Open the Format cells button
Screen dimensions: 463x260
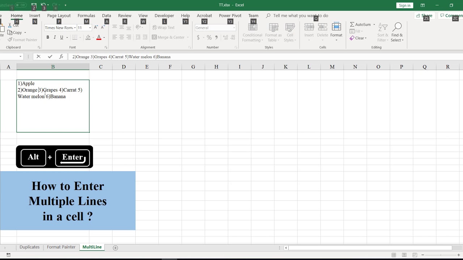point(336,32)
